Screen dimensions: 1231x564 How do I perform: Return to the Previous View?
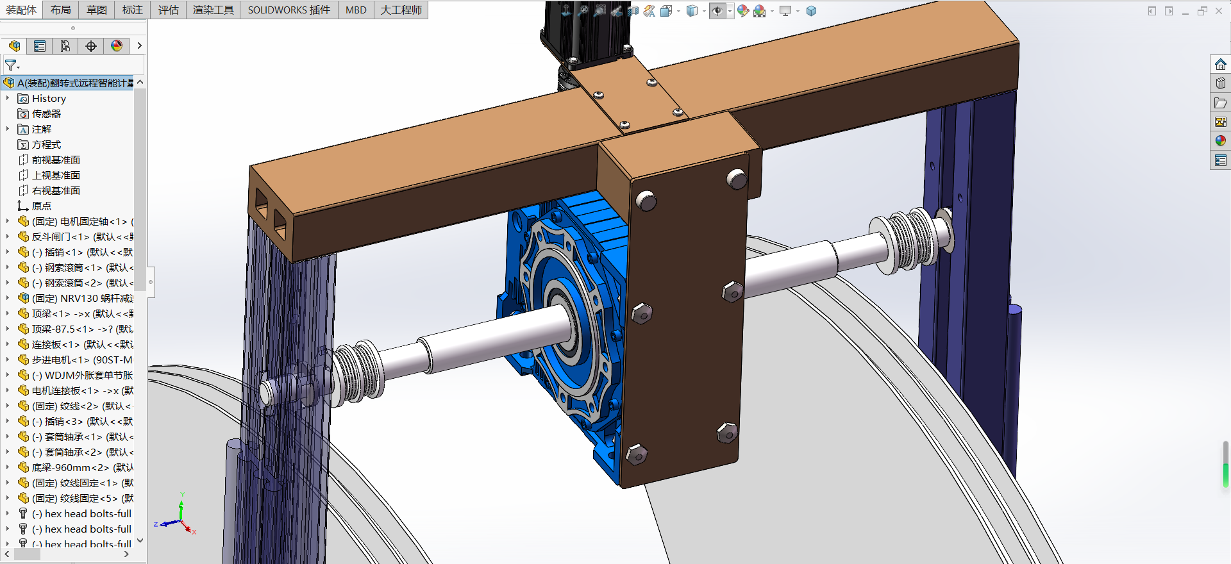pos(617,10)
